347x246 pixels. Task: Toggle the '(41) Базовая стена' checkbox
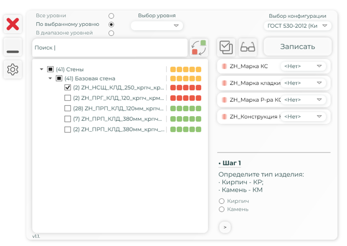(59, 78)
